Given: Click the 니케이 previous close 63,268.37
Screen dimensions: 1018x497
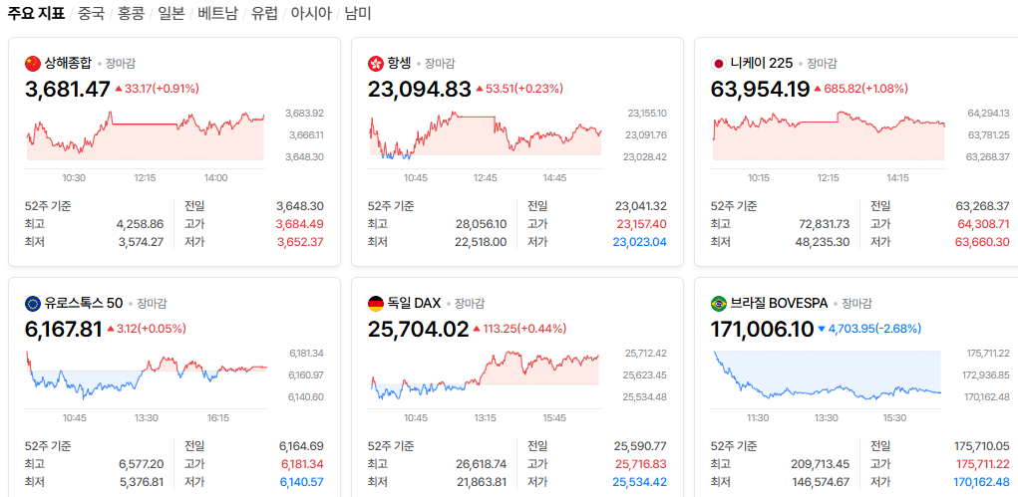Looking at the screenshot, I should pyautogui.click(x=983, y=207).
